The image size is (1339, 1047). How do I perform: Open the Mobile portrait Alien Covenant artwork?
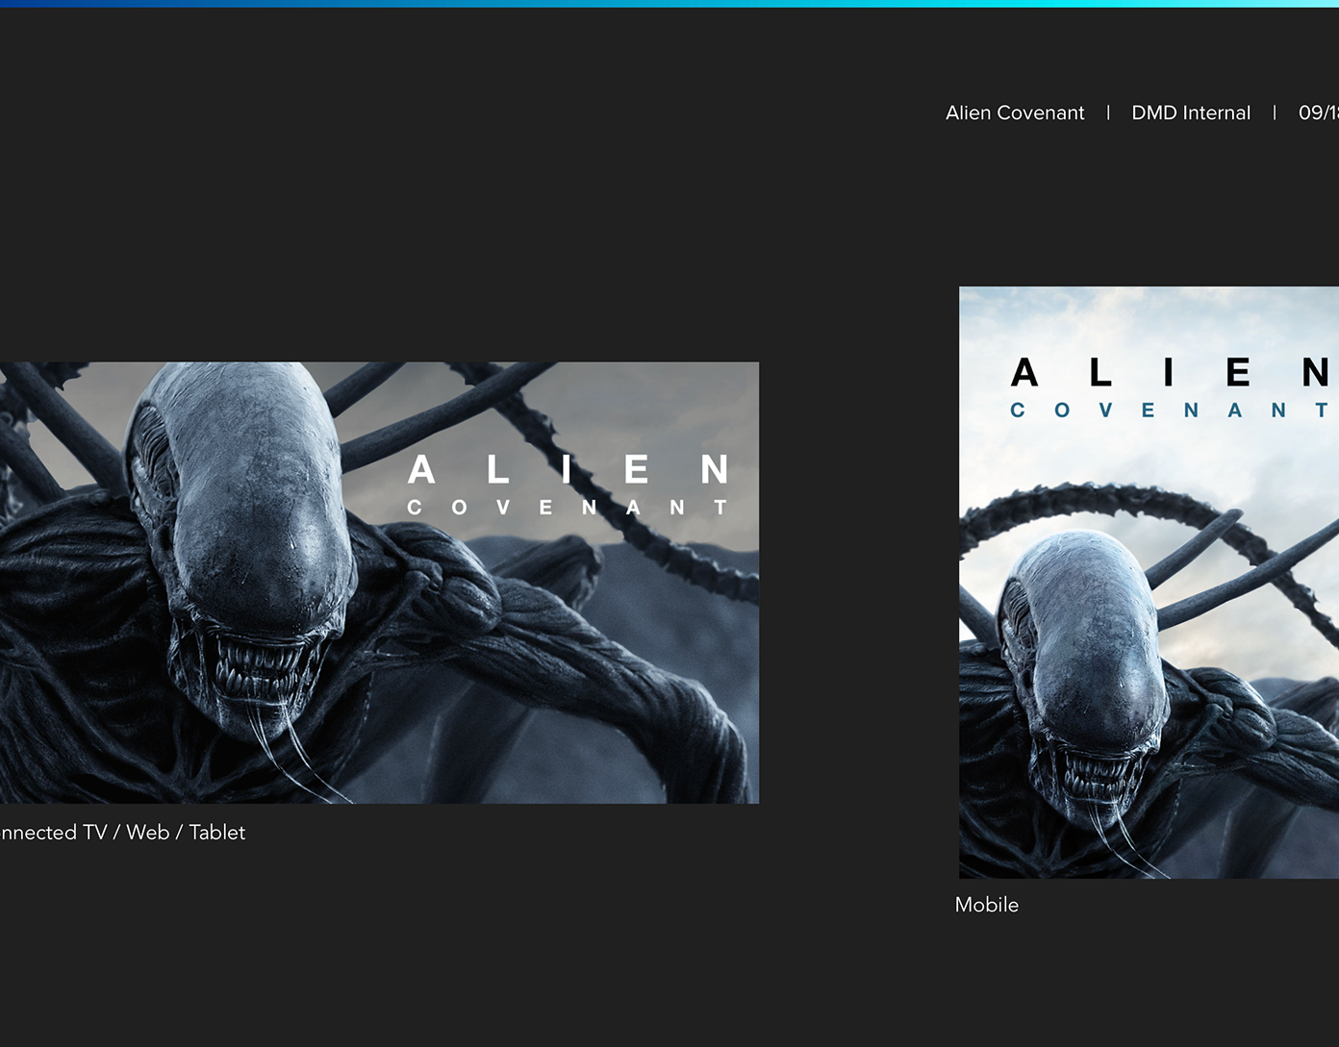[1149, 583]
